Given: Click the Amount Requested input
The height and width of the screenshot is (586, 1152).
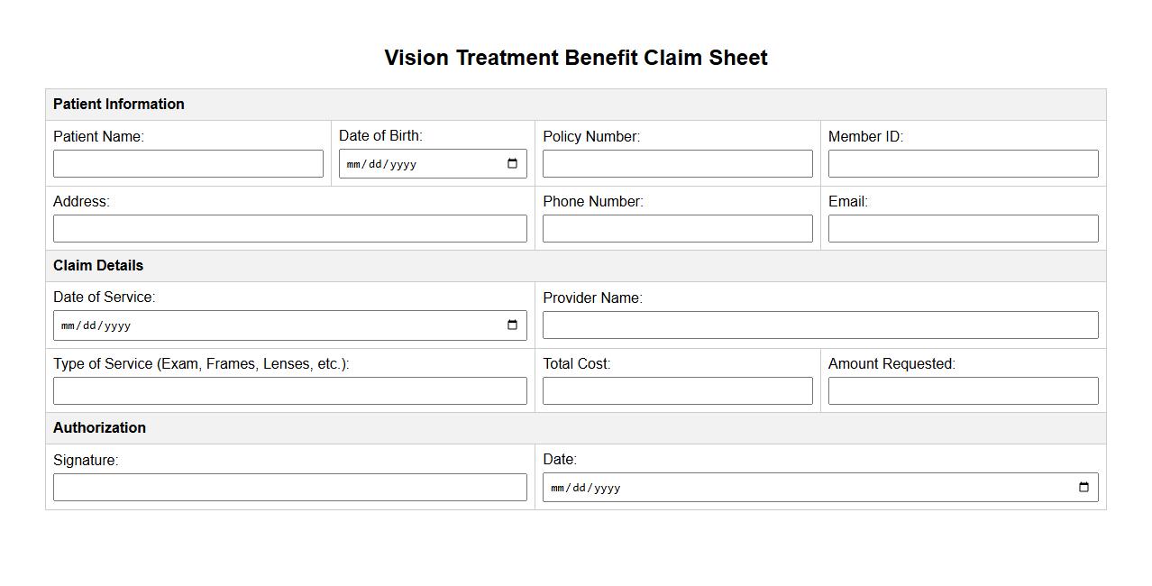Looking at the screenshot, I should coord(963,391).
